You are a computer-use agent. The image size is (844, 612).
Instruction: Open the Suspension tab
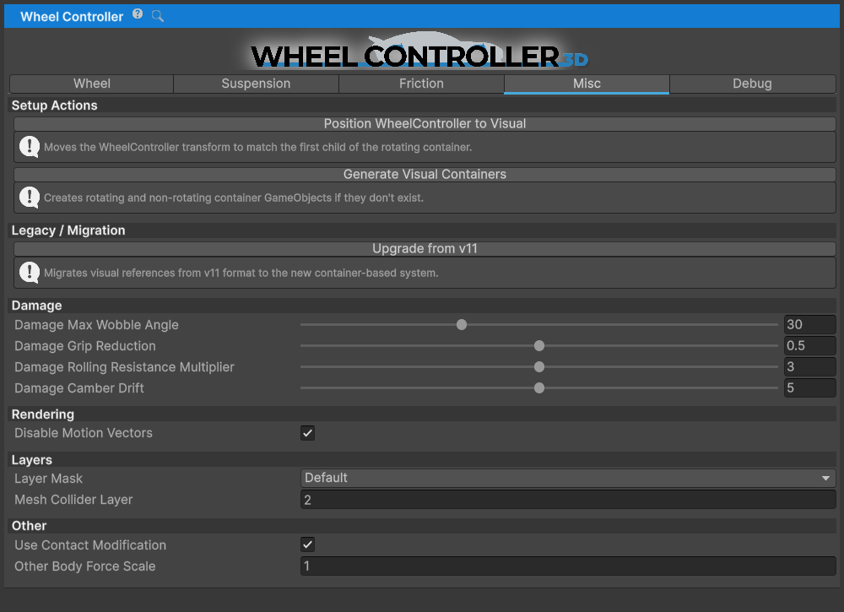click(x=257, y=84)
